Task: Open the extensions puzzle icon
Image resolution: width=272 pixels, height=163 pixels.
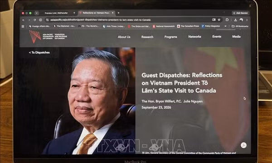Action: pyautogui.click(x=227, y=20)
